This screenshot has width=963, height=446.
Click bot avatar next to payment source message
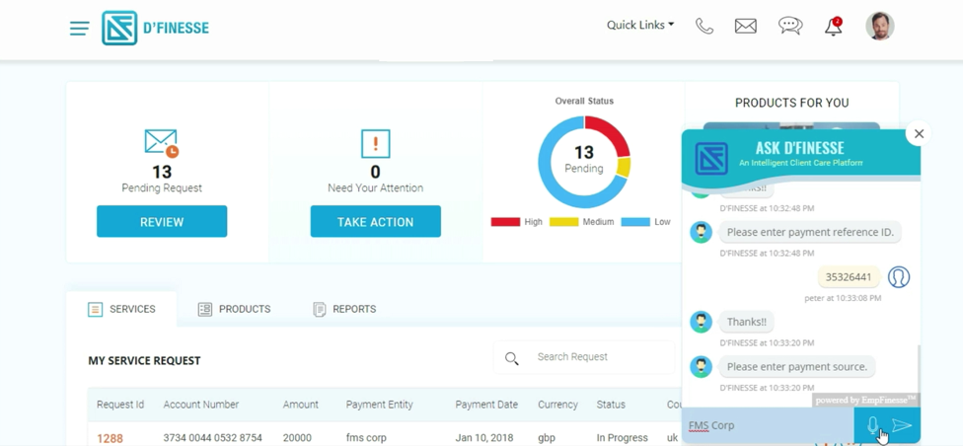pyautogui.click(x=701, y=367)
